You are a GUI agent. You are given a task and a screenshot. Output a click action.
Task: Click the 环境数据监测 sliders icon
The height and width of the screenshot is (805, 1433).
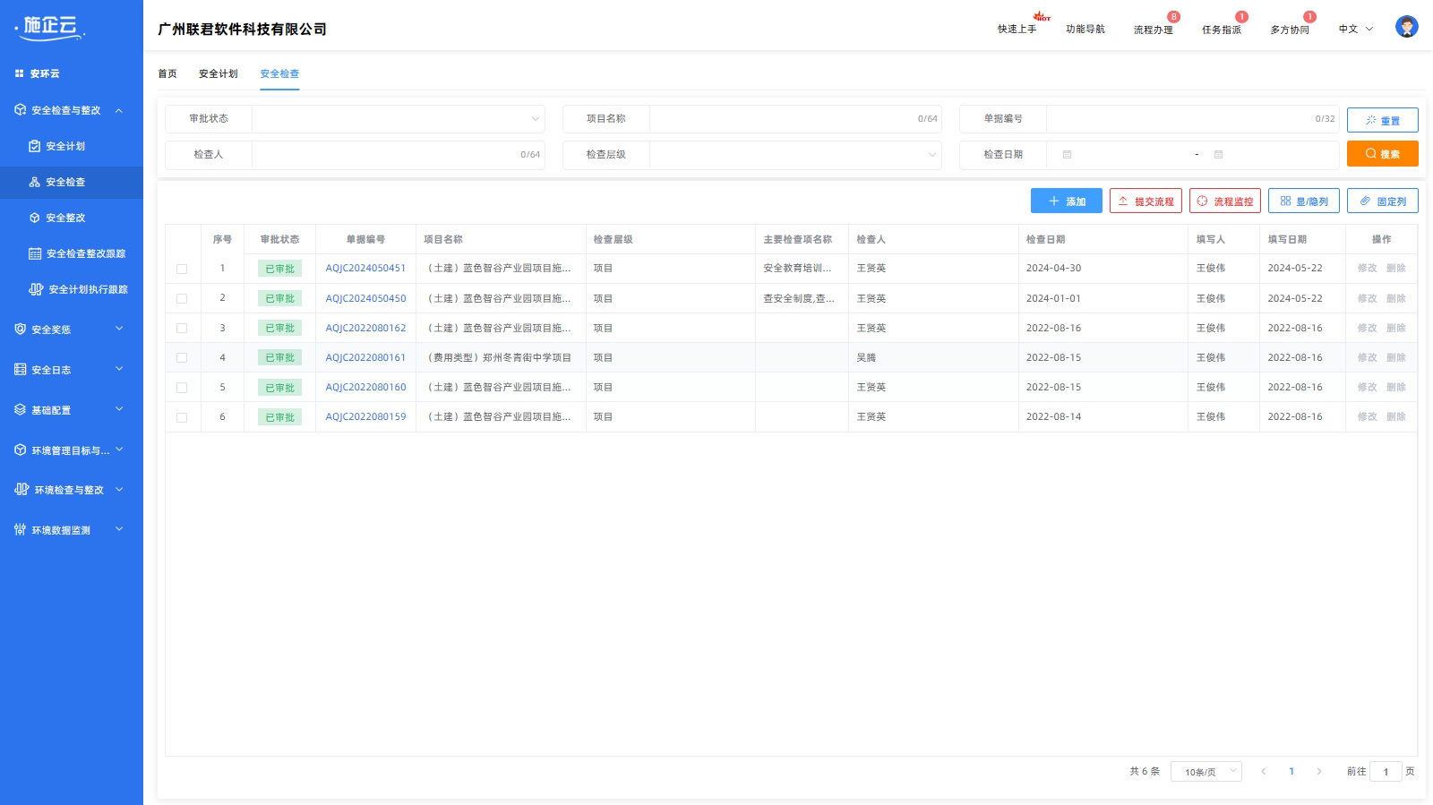click(21, 529)
